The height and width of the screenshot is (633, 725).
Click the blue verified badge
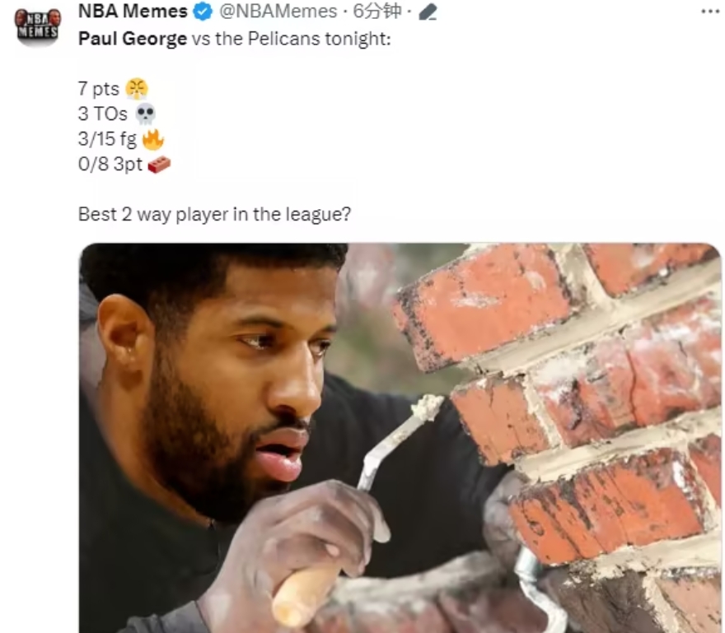(202, 12)
